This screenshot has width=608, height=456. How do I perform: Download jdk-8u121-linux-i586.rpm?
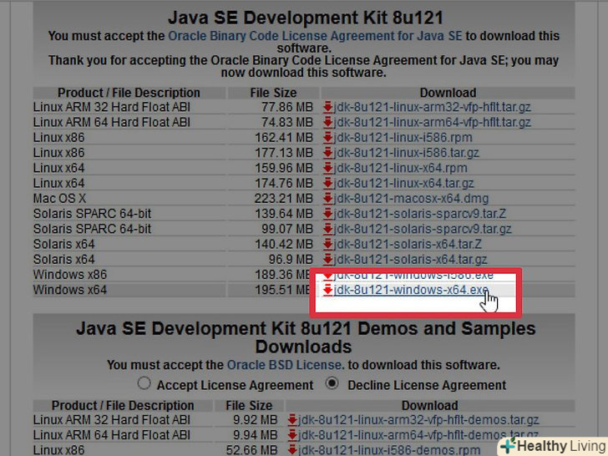pos(403,137)
